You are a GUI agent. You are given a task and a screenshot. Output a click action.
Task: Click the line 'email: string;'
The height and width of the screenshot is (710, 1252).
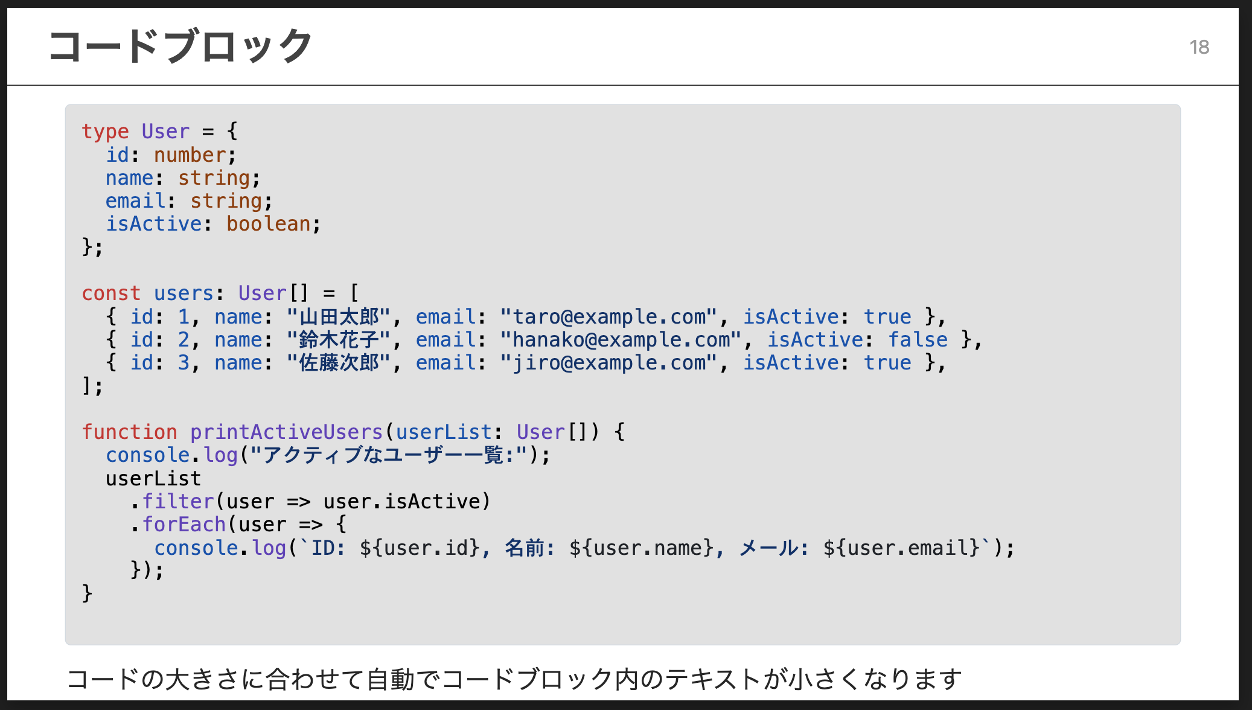(189, 201)
